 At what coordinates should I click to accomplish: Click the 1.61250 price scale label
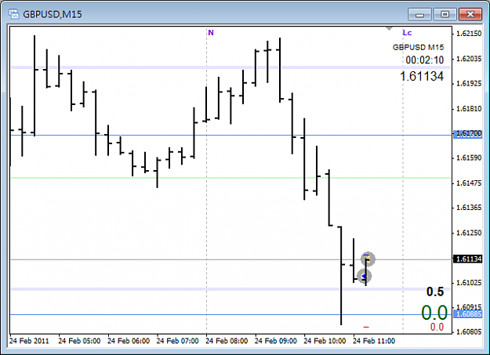click(469, 233)
